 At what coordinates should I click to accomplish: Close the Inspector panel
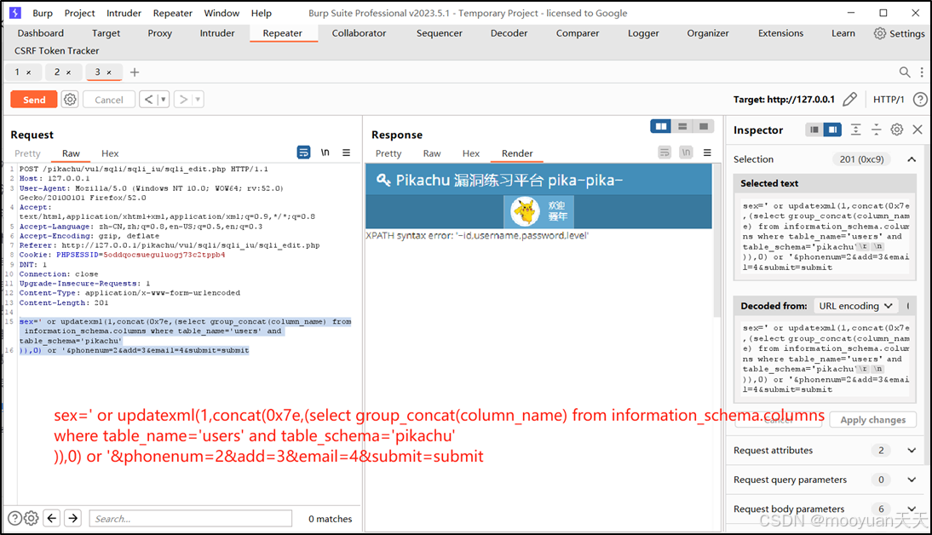918,129
